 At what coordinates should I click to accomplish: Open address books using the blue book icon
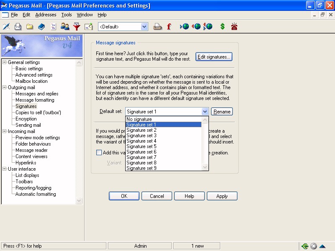coord(41,26)
